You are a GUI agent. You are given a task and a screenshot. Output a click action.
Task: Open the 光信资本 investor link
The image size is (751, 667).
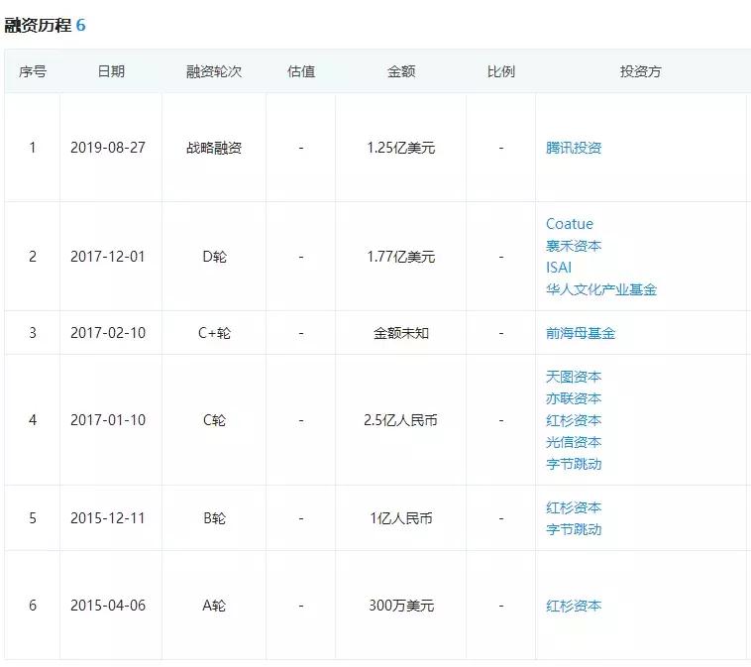tap(574, 442)
